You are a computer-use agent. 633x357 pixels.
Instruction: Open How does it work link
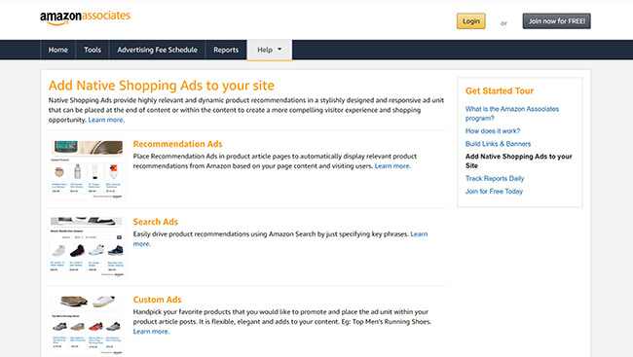tap(493, 131)
